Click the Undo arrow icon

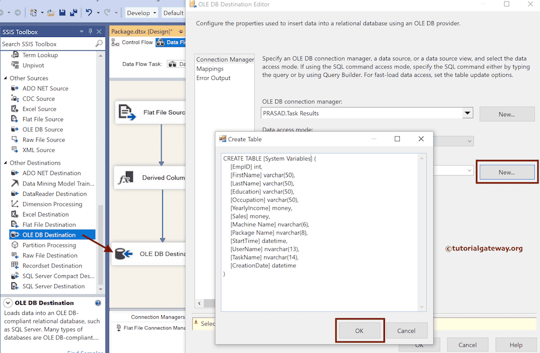[x=89, y=13]
